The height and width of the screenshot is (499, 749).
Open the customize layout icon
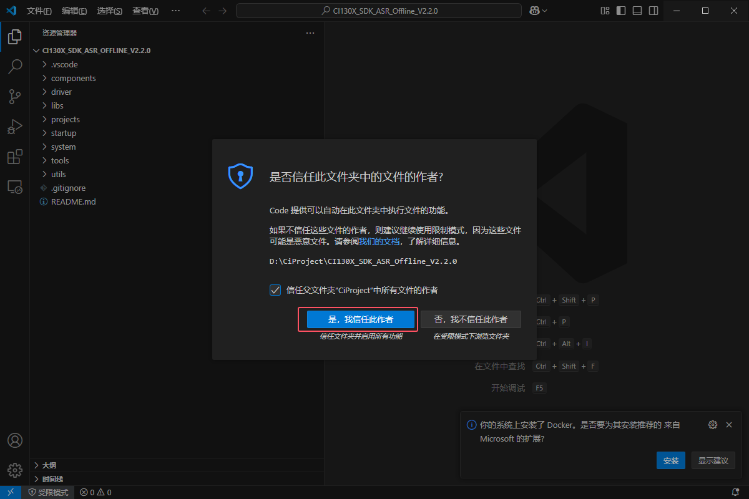coord(605,11)
